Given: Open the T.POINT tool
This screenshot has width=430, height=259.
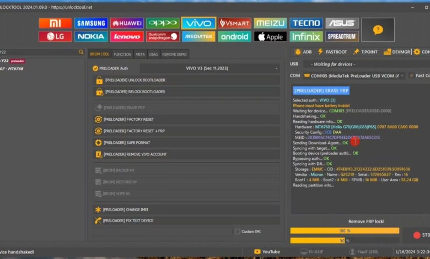Looking at the screenshot, I should [x=365, y=52].
